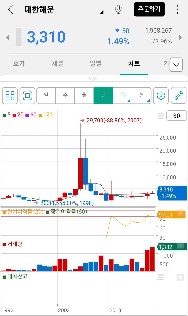
Task: Go to next stock with right triangle
Action: (x=180, y=37)
